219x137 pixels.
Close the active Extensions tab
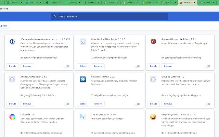click(194, 2)
